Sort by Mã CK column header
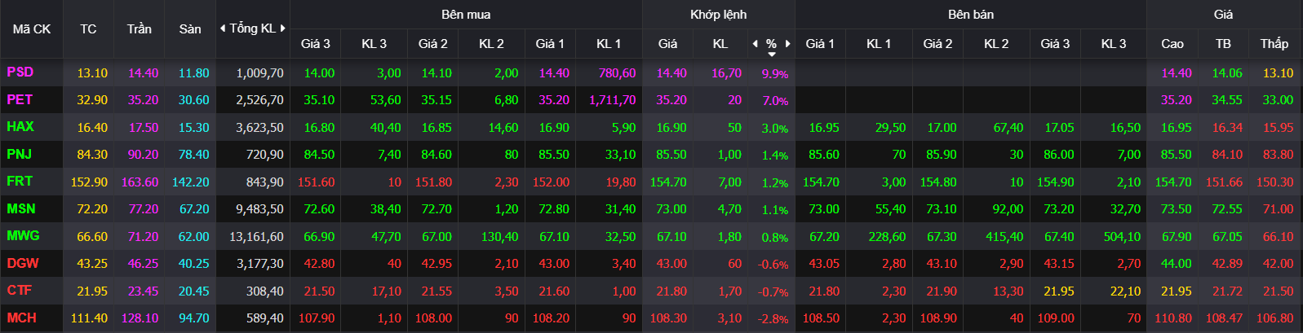The width and height of the screenshot is (1303, 333). click(32, 29)
